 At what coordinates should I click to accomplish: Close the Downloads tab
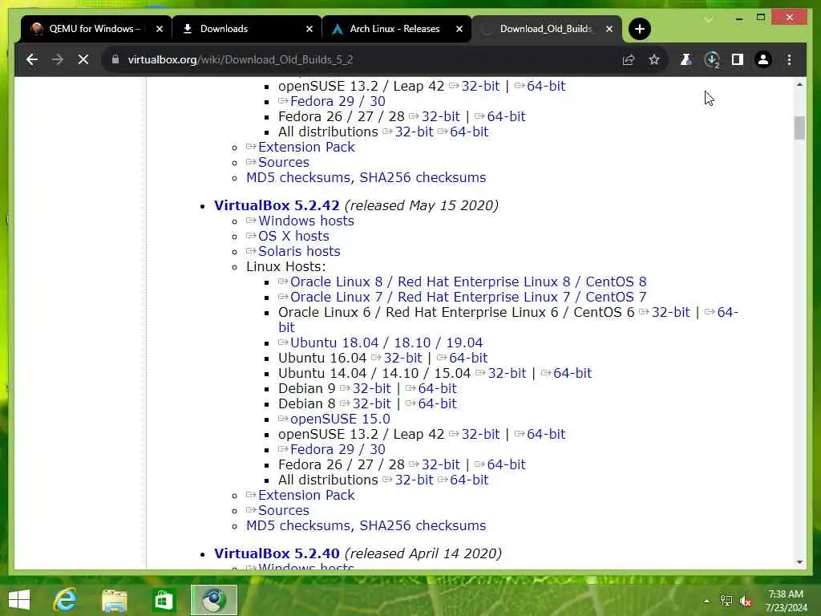[x=309, y=29]
